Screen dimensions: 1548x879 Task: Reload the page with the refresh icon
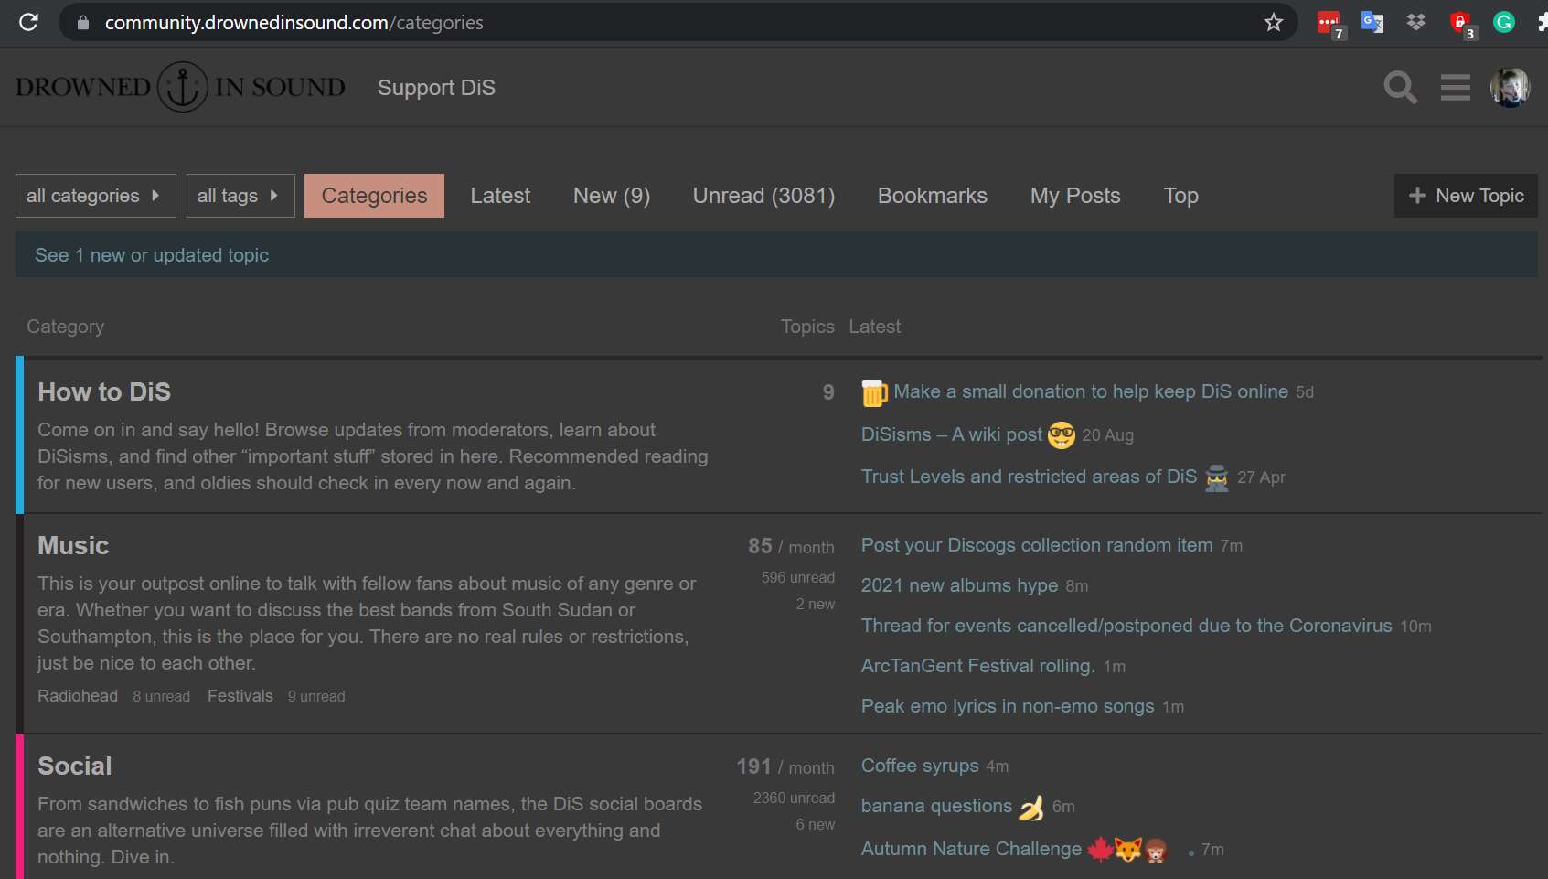tap(28, 22)
